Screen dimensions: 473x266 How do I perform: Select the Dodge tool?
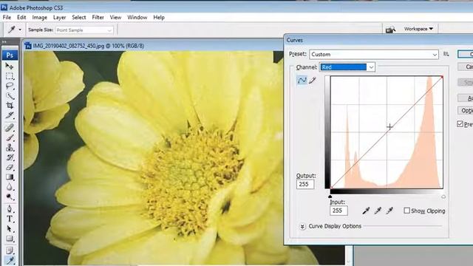point(10,197)
